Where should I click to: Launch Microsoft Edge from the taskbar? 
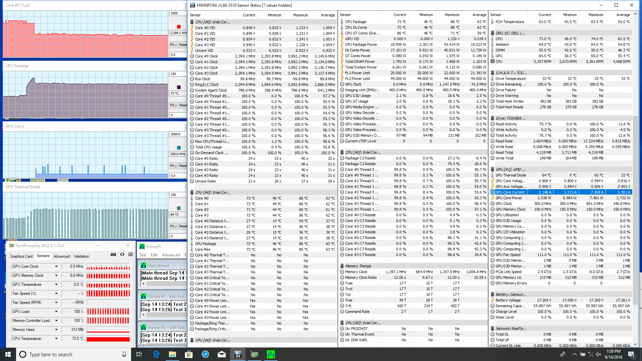pyautogui.click(x=156, y=354)
